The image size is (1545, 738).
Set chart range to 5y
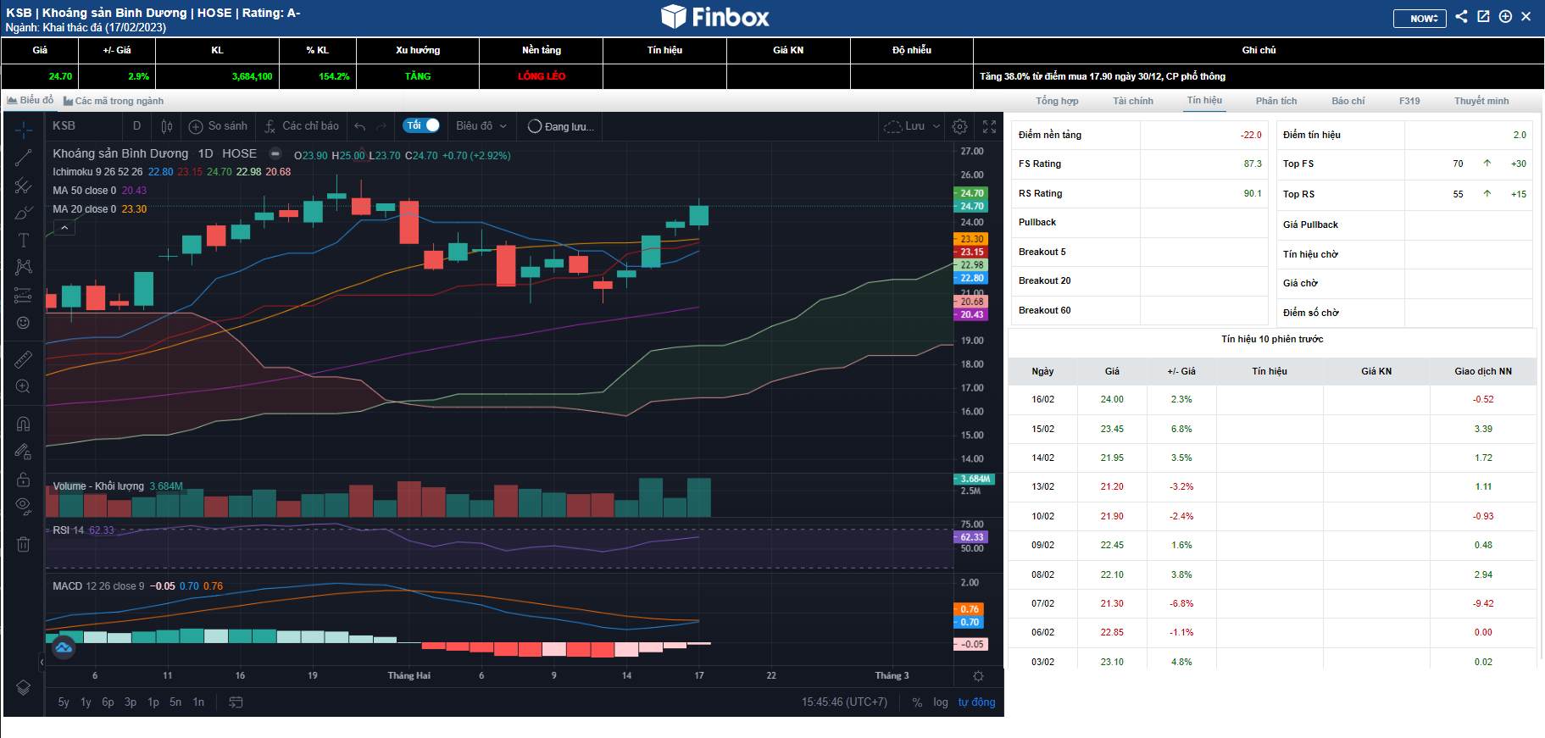64,702
